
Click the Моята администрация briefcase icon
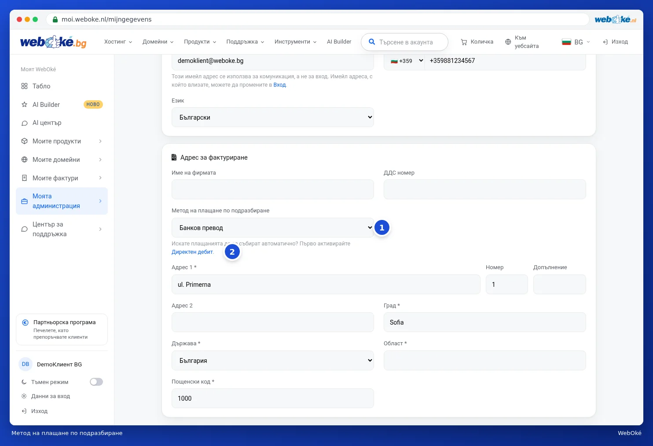[x=25, y=201]
